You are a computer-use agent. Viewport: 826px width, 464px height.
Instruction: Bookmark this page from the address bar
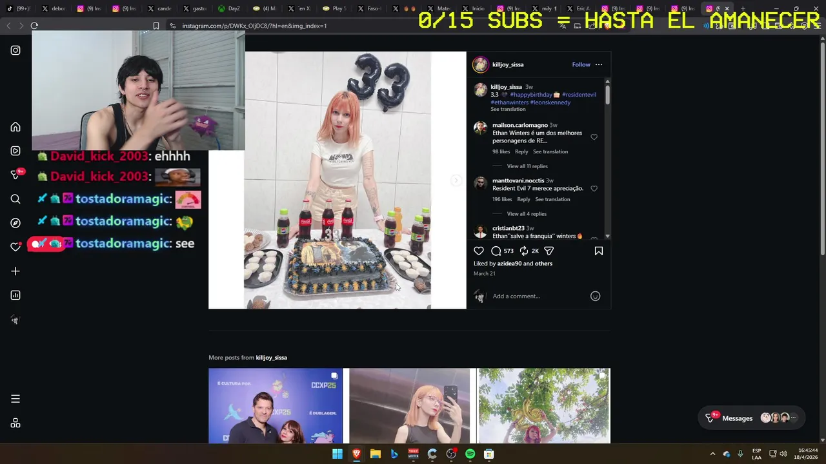pyautogui.click(x=156, y=26)
